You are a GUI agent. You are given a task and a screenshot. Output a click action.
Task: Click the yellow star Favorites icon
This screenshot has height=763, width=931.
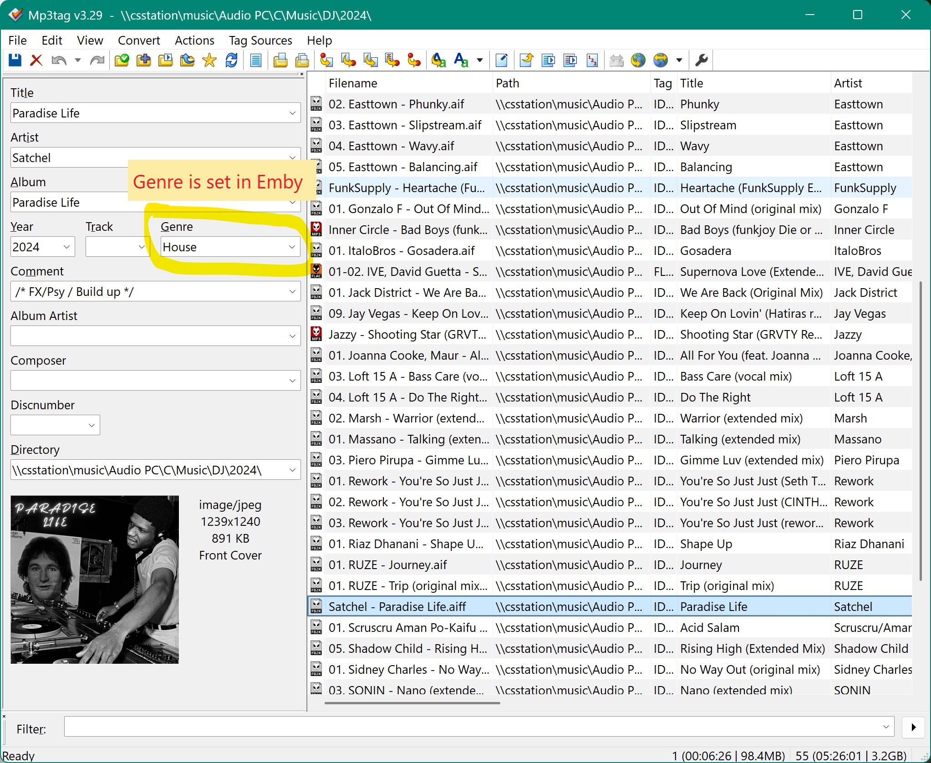coord(209,60)
